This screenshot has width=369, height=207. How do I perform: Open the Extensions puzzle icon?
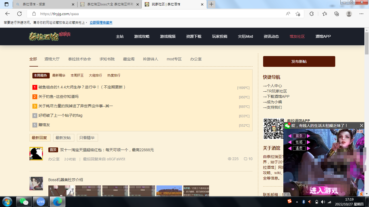click(x=311, y=14)
